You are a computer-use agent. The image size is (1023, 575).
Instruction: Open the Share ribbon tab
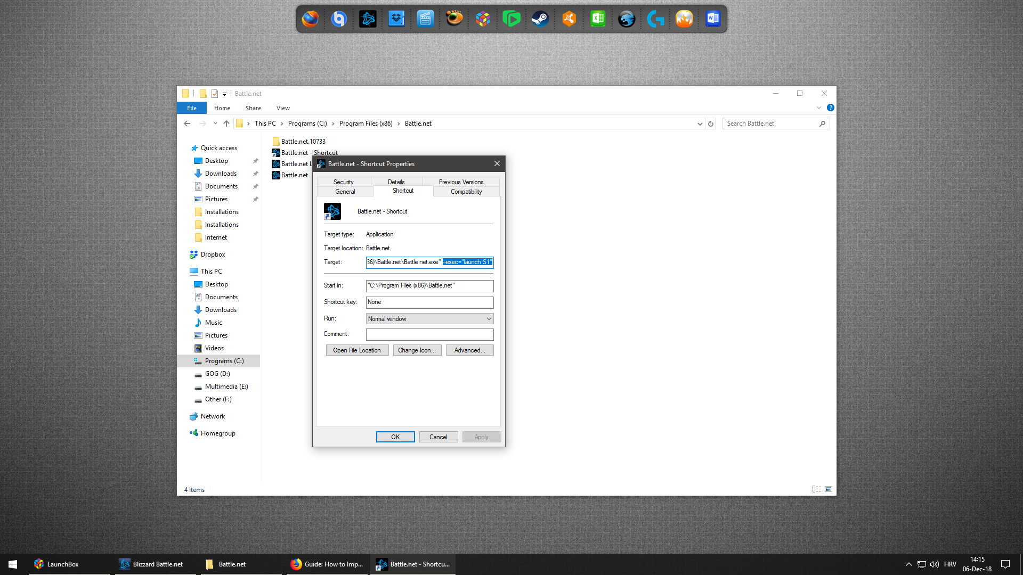253,108
